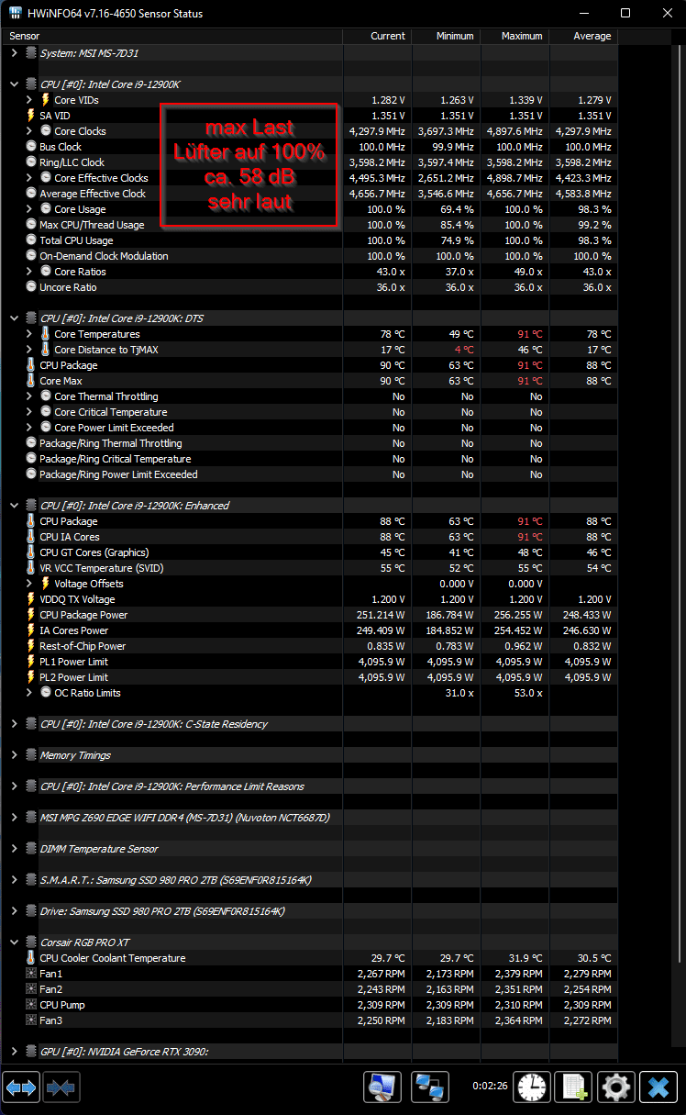This screenshot has height=1115, width=686.
Task: Click the circle icon beside Total CPU Usage
Action: tap(32, 240)
